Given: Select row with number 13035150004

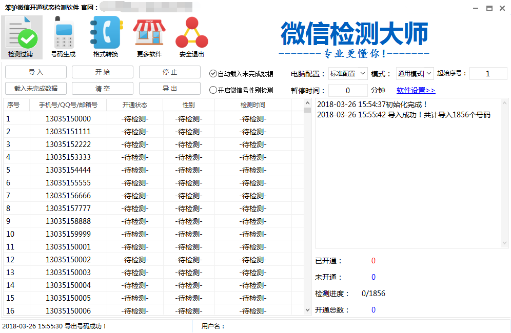Looking at the screenshot, I should click(154, 285).
